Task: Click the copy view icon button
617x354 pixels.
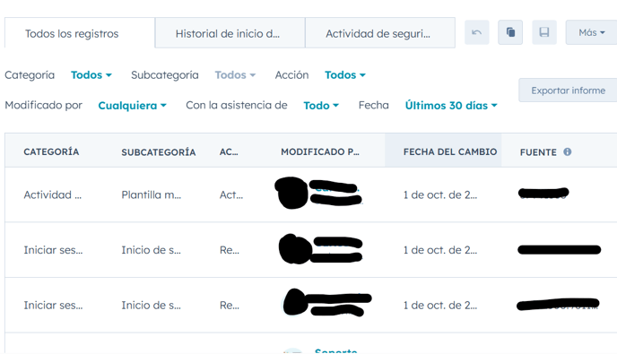Action: [x=510, y=32]
